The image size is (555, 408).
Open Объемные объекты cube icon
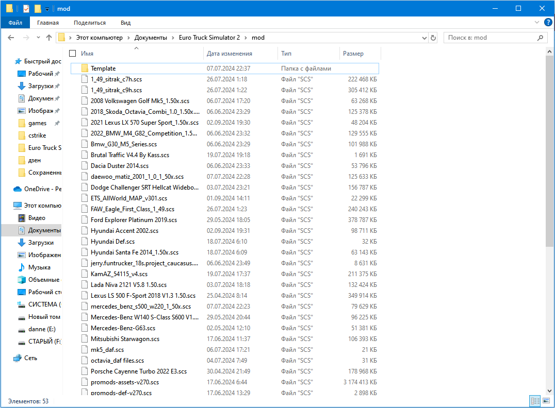coord(22,280)
